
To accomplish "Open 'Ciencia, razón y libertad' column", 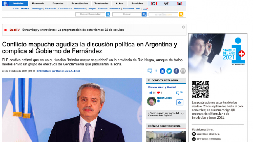I will [x=160, y=87].
